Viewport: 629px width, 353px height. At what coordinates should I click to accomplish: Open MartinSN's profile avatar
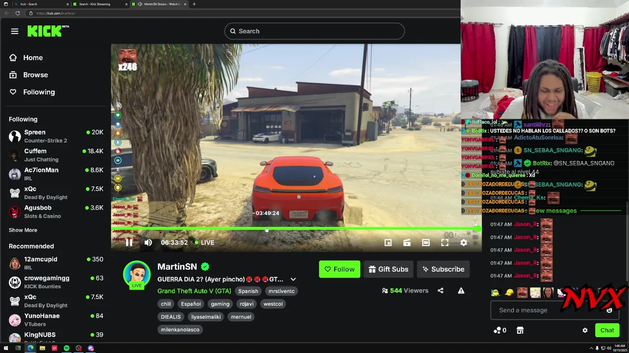click(x=137, y=275)
